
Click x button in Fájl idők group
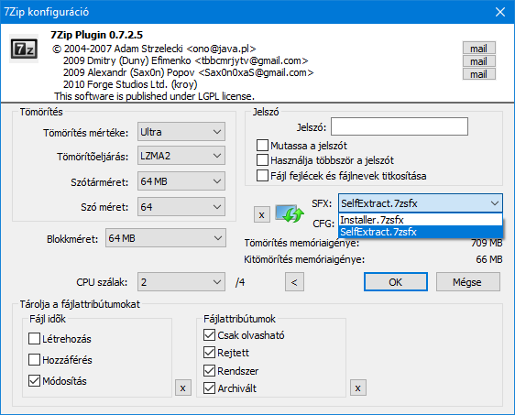pyautogui.click(x=183, y=388)
